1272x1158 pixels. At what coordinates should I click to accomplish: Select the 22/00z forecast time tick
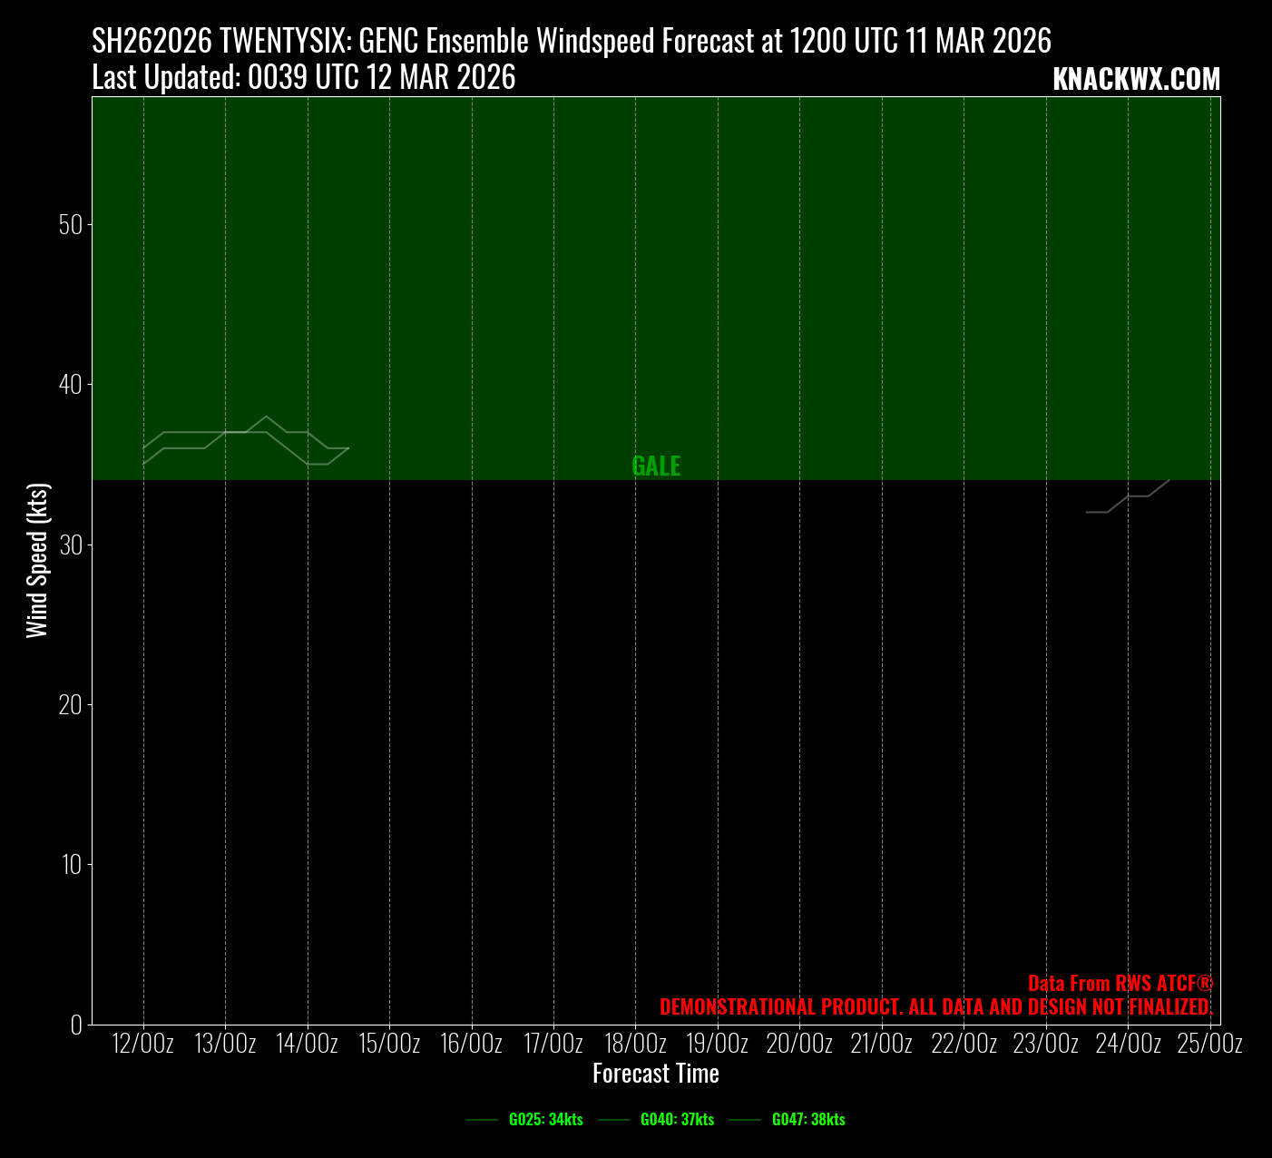964,1044
